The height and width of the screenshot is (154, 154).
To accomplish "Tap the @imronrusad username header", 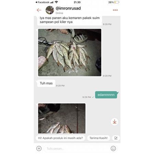I will tap(68, 8).
